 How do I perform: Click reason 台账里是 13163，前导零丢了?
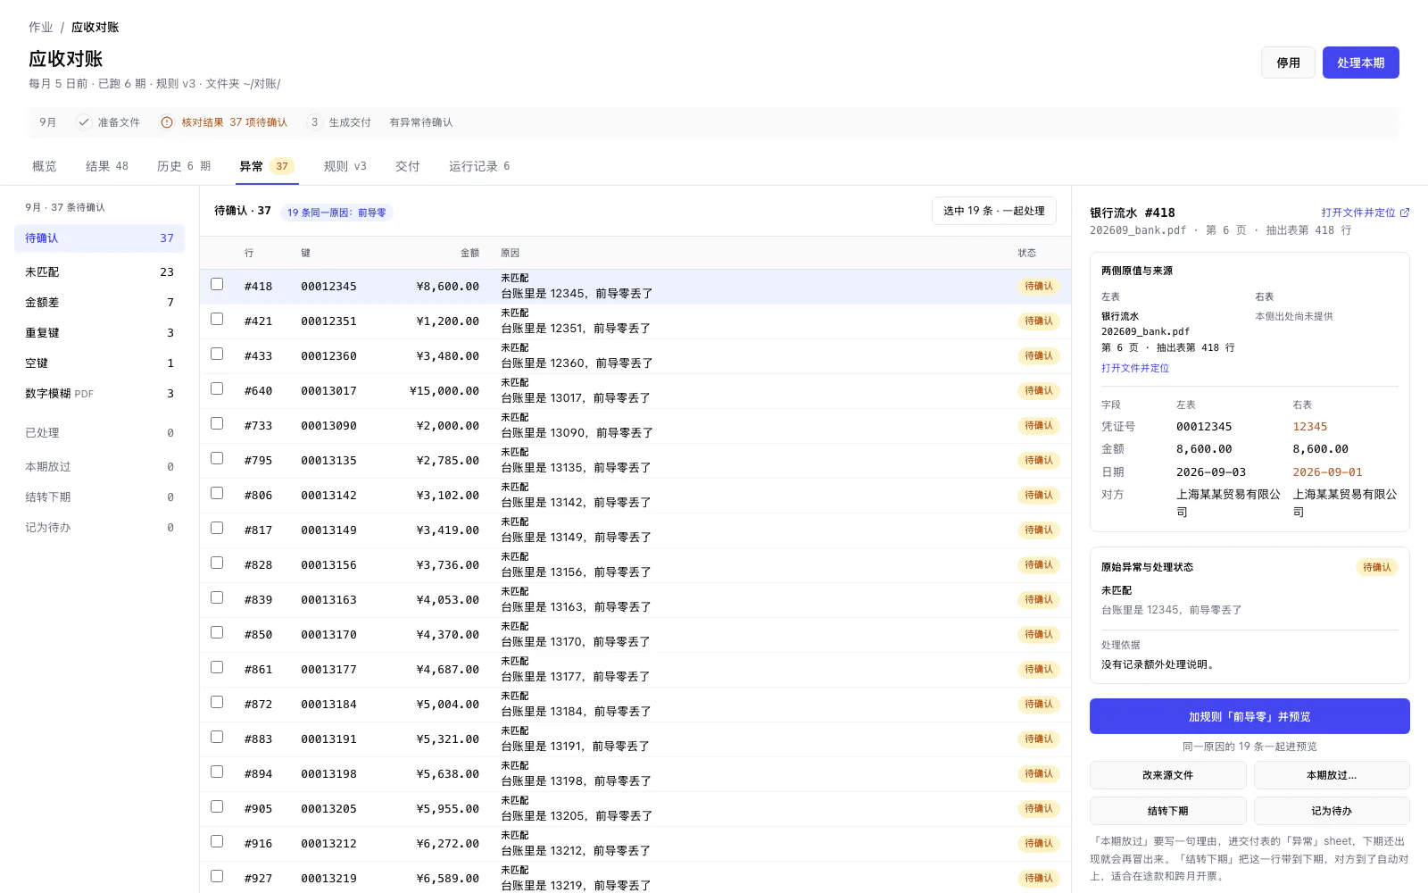576,606
